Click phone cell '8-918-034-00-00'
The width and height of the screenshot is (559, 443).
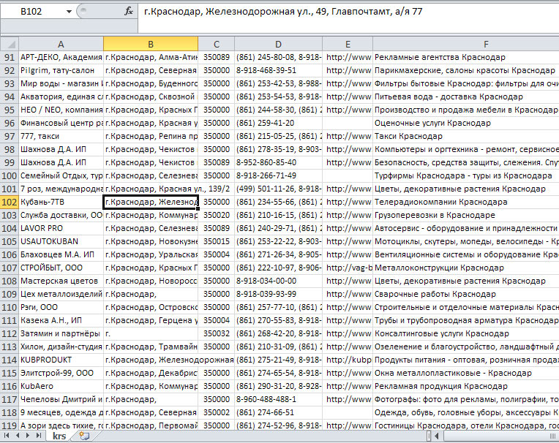pyautogui.click(x=278, y=281)
